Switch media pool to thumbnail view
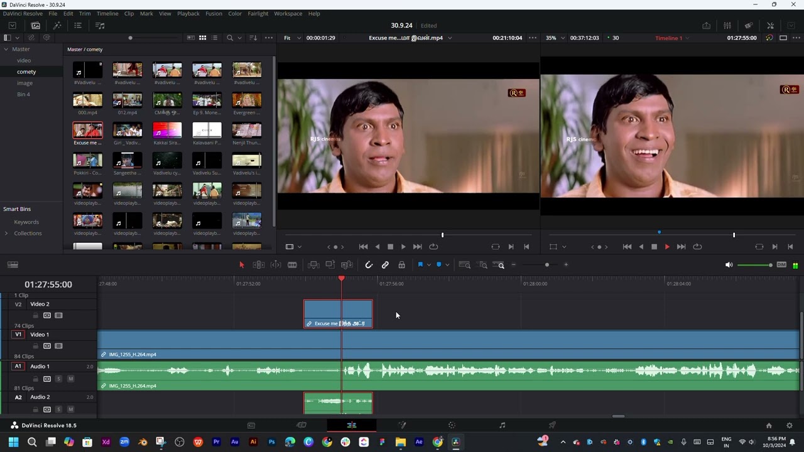Screen dimensions: 804x452 [x=202, y=38]
